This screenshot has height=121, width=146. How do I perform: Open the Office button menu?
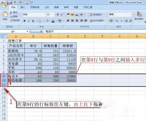coord(4,4)
